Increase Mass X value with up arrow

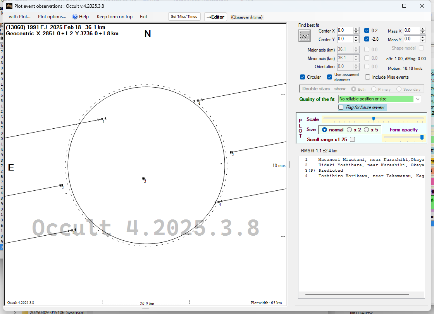pyautogui.click(x=422, y=29)
